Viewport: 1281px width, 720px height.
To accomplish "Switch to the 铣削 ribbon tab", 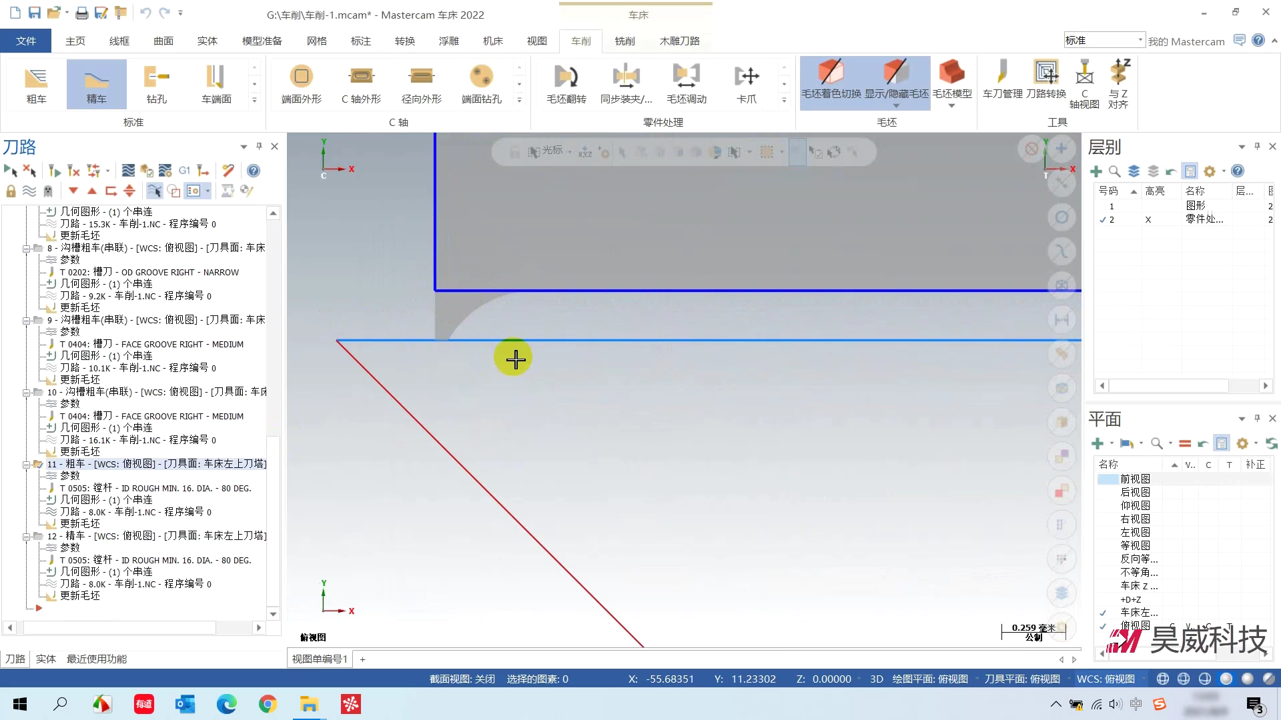I will tap(624, 41).
